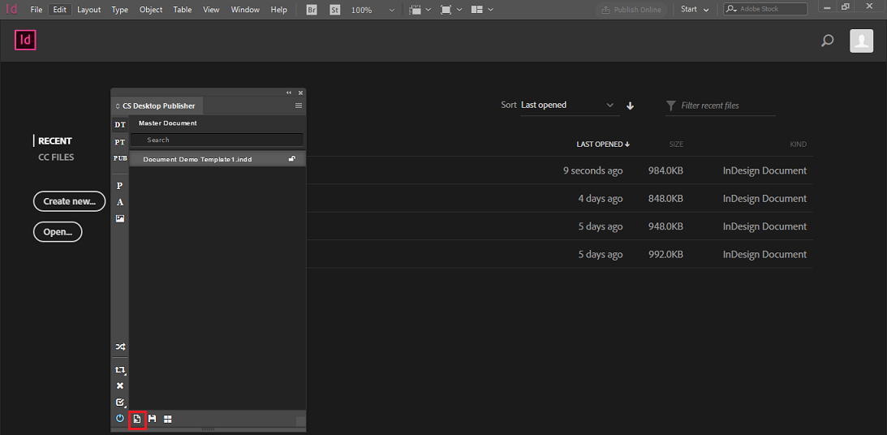This screenshot has width=887, height=435.
Task: Open the Layout menu
Action: 88,10
